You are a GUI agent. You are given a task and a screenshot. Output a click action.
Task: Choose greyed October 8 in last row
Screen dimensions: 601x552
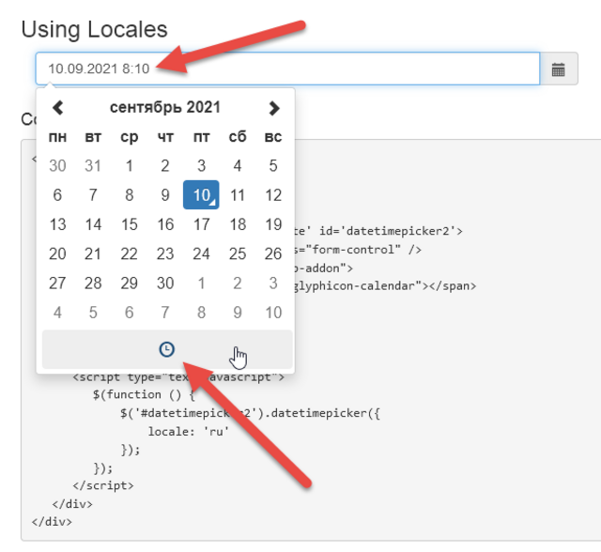[x=201, y=313]
